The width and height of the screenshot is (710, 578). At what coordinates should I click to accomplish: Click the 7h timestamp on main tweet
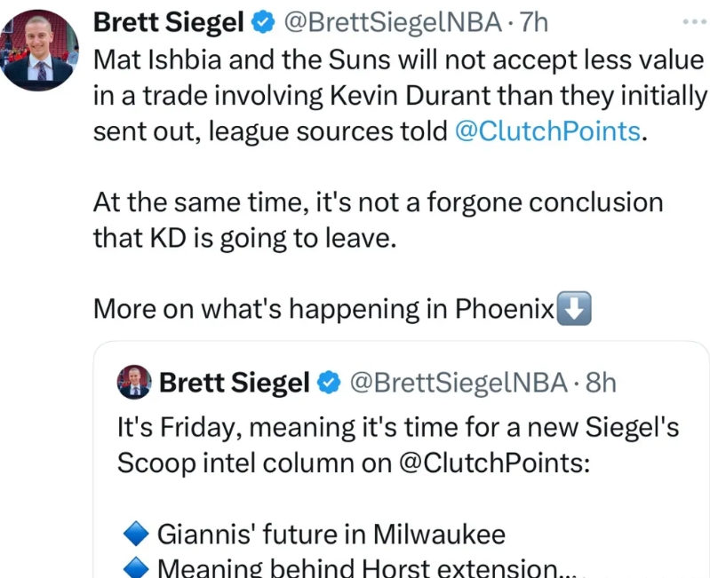(x=533, y=22)
